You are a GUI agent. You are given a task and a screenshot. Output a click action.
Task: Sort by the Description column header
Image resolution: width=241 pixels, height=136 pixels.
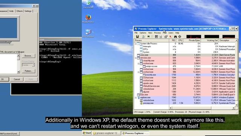pos(227,40)
